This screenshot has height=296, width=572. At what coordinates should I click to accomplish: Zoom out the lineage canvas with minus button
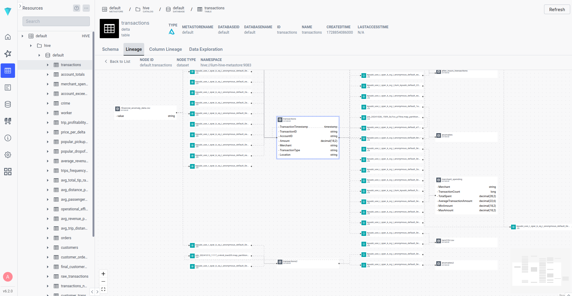(103, 282)
